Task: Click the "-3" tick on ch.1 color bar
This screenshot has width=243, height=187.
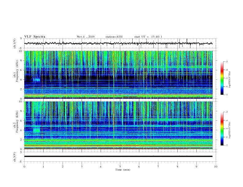Action: click(x=226, y=61)
